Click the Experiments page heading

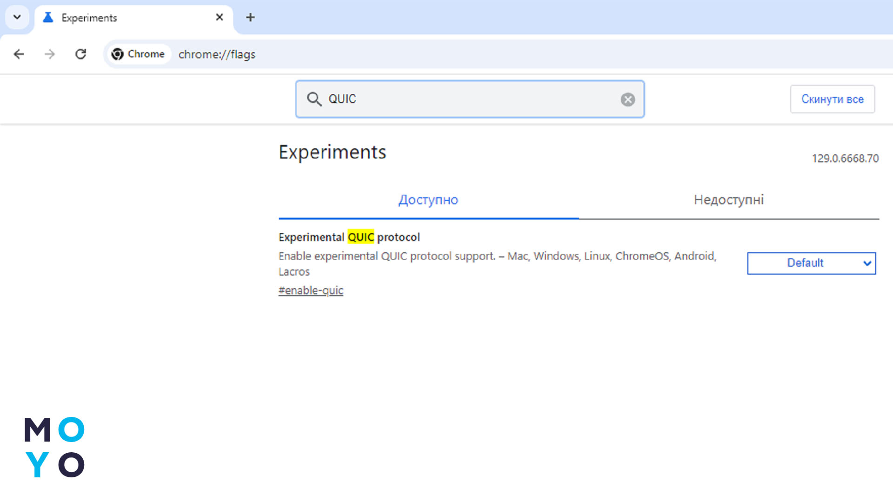[332, 152]
